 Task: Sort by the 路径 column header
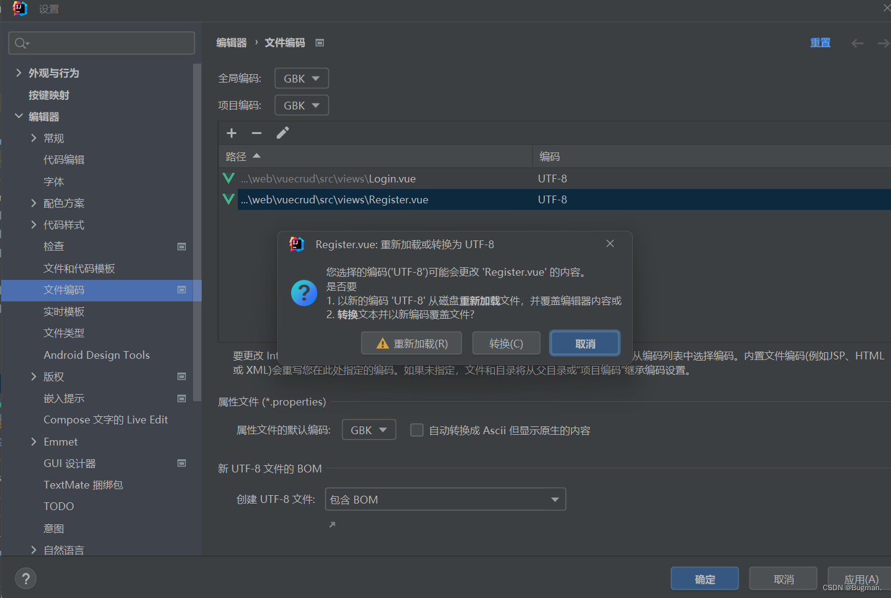[375, 157]
